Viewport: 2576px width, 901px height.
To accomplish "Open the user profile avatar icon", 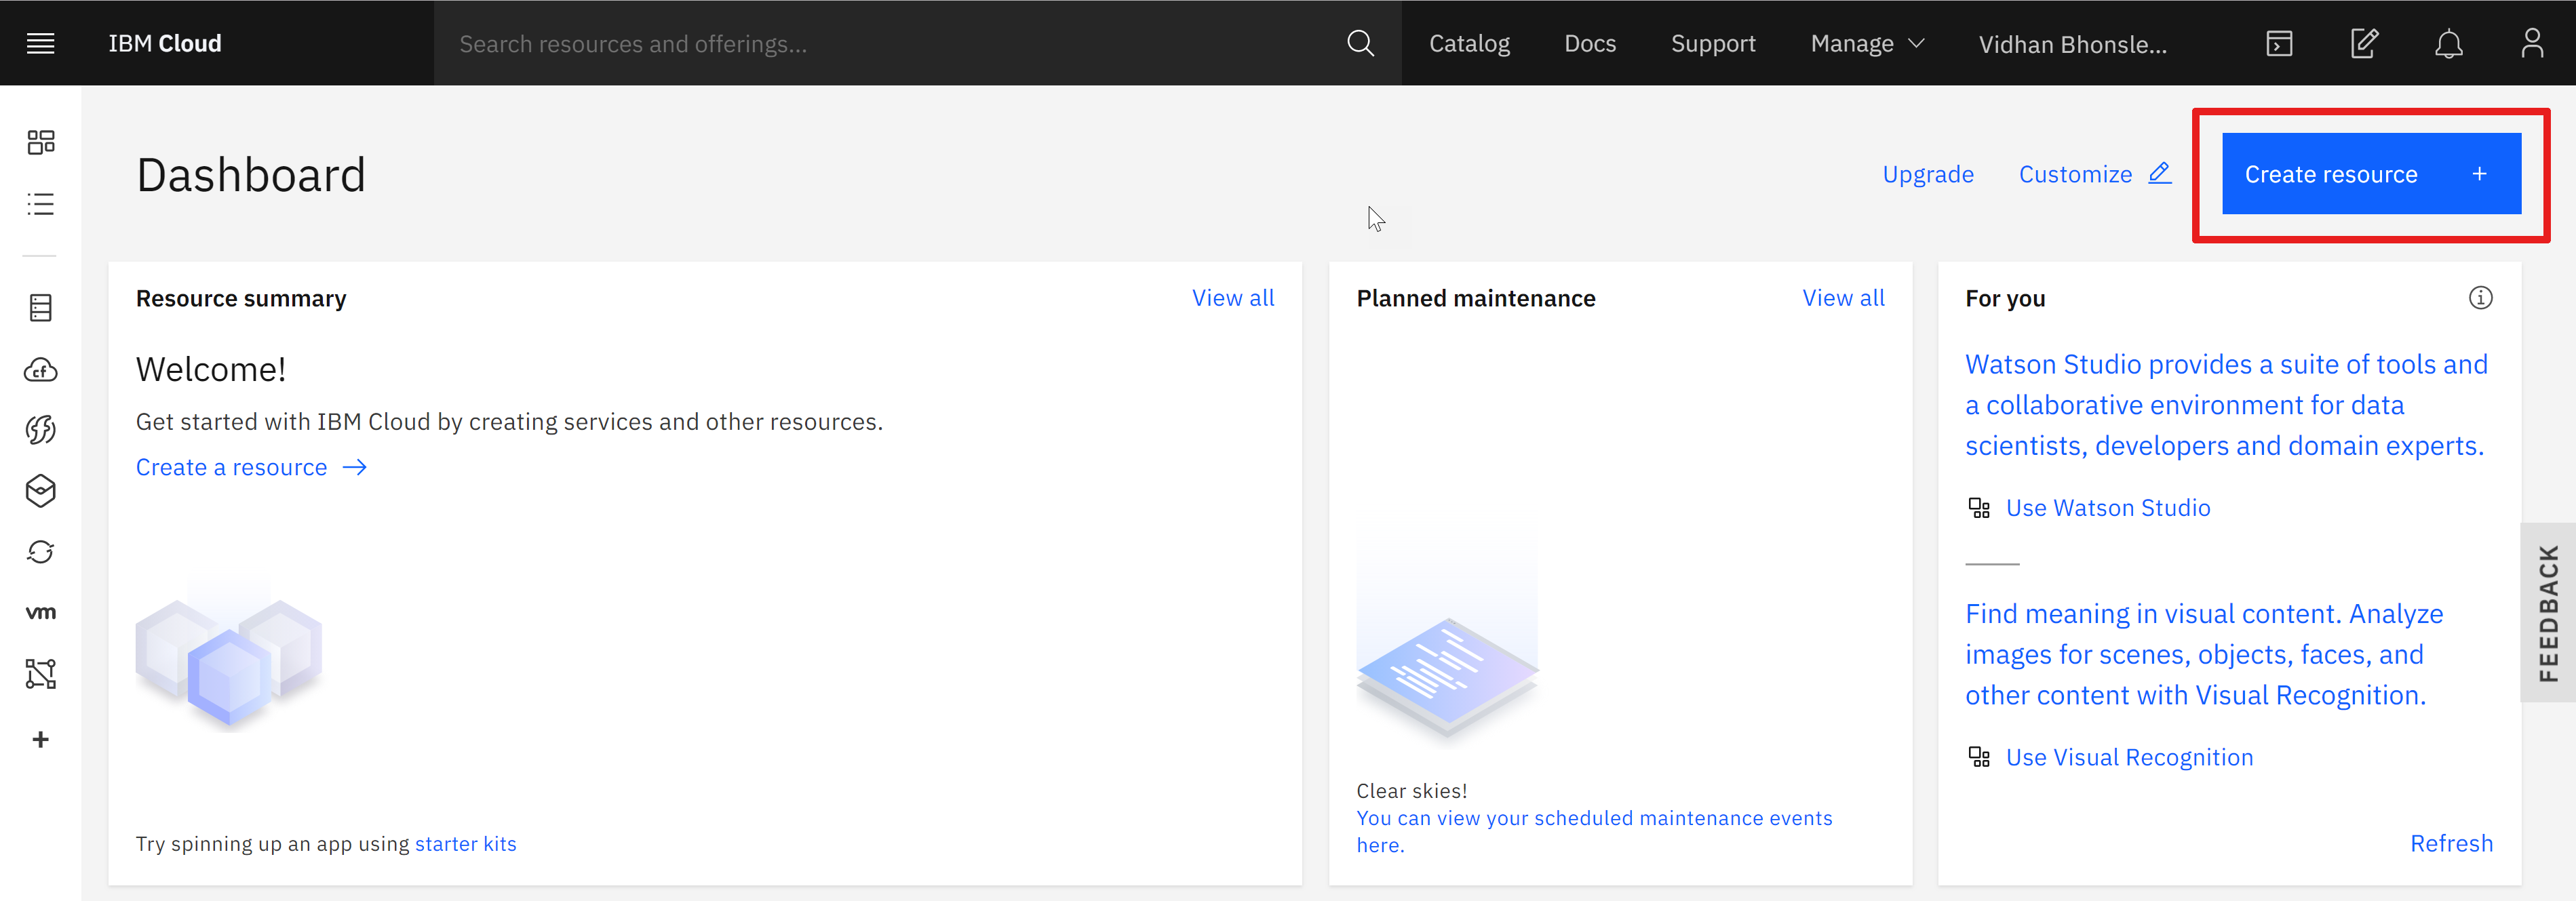I will point(2532,43).
